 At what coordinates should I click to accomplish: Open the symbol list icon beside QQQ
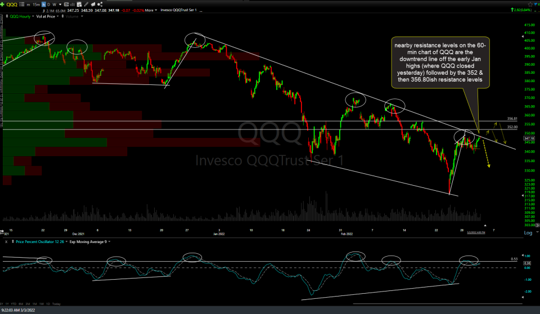point(22,5)
